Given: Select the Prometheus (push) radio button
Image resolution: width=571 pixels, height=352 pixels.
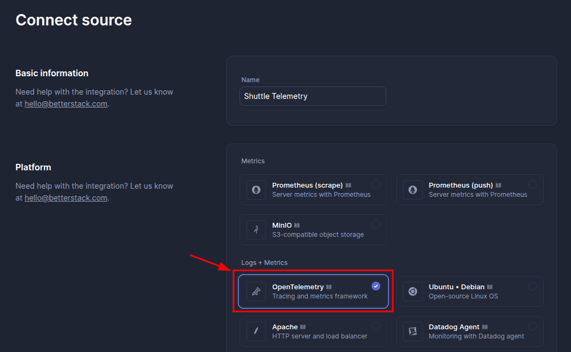Looking at the screenshot, I should click(533, 184).
